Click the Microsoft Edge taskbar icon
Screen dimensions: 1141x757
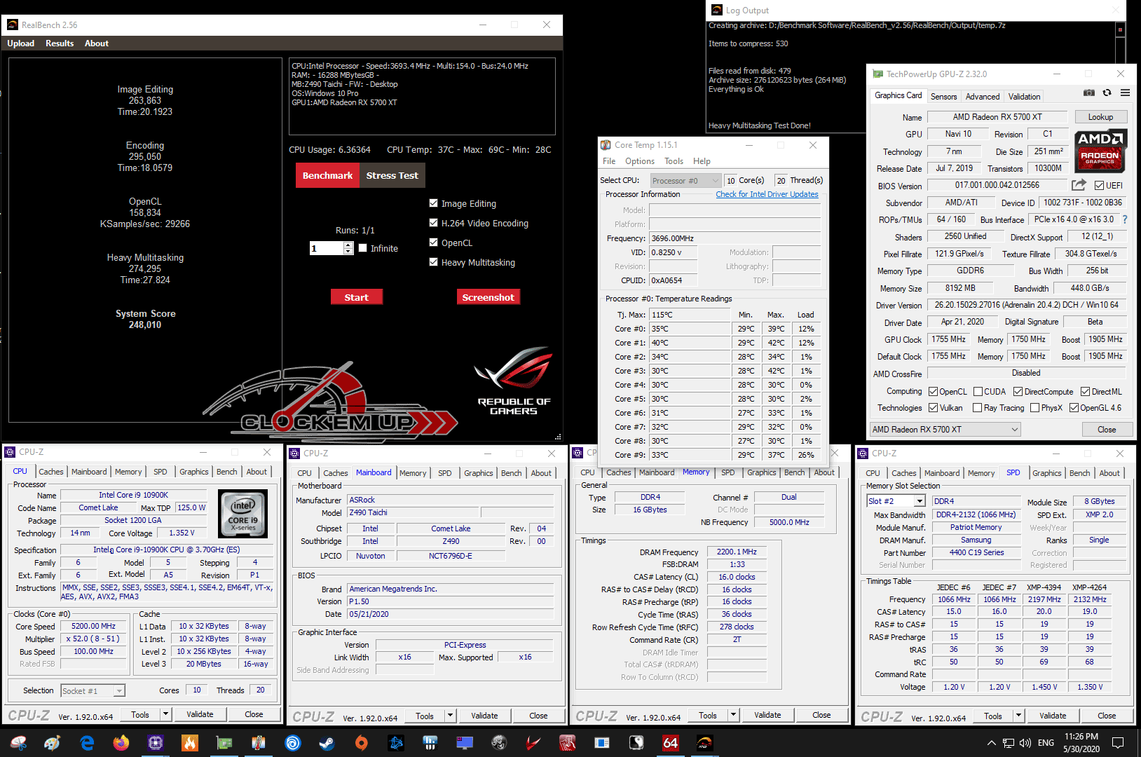[87, 743]
